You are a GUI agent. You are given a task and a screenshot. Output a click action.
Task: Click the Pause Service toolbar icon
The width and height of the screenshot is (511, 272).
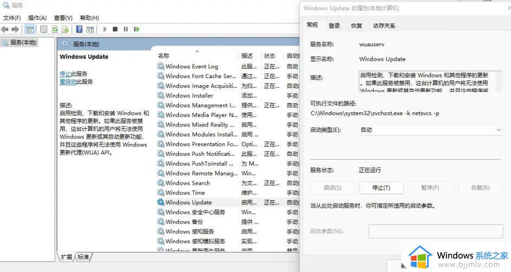(x=125, y=29)
